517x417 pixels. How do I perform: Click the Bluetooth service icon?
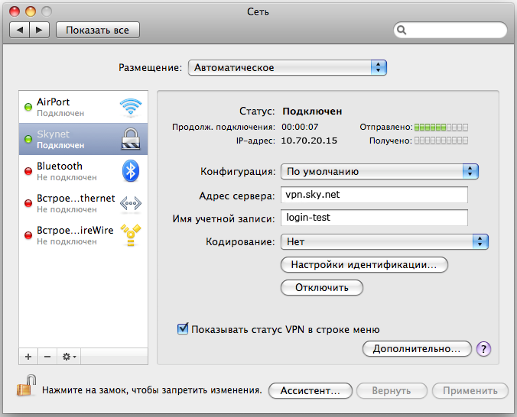tap(131, 170)
